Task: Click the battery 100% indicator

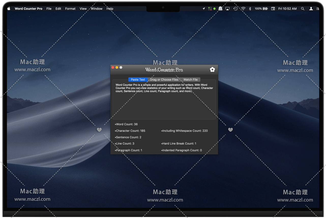Action: click(x=261, y=9)
